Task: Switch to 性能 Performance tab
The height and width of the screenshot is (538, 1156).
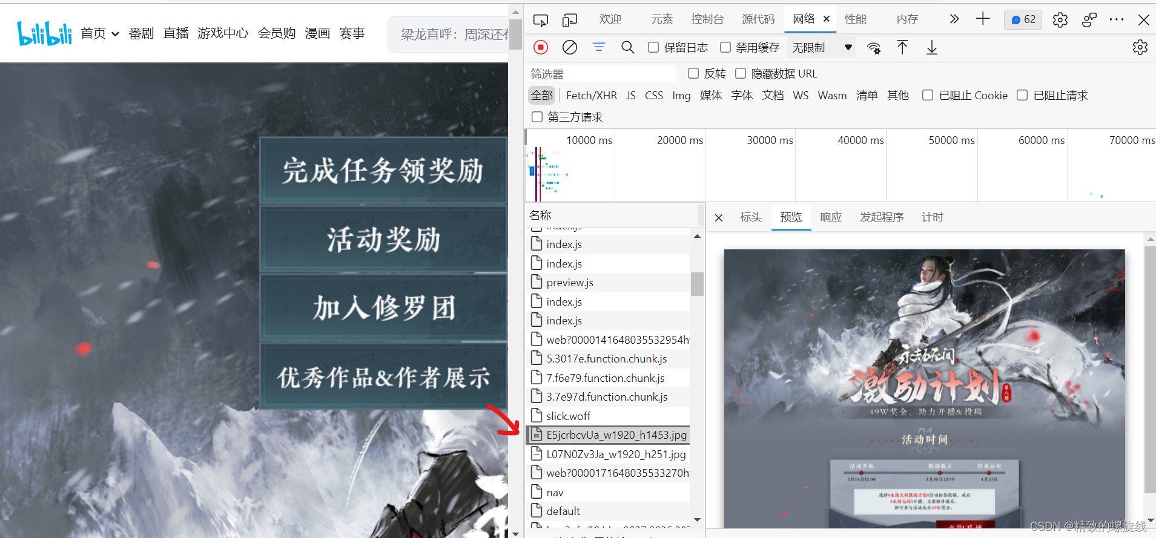Action: click(856, 19)
